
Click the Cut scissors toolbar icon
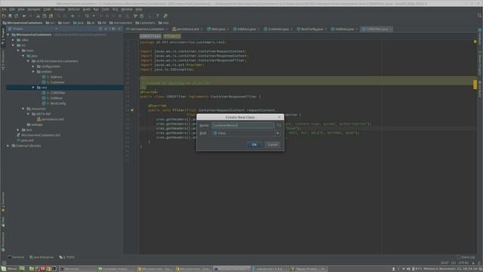[38, 16]
